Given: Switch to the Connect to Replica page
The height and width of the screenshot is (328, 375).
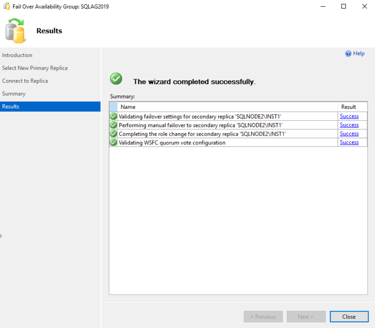Looking at the screenshot, I should pos(25,81).
